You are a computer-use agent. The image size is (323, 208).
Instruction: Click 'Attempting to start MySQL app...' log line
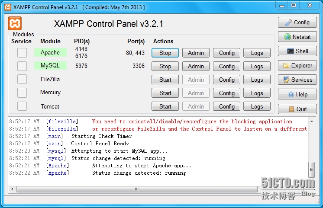tap(119, 151)
